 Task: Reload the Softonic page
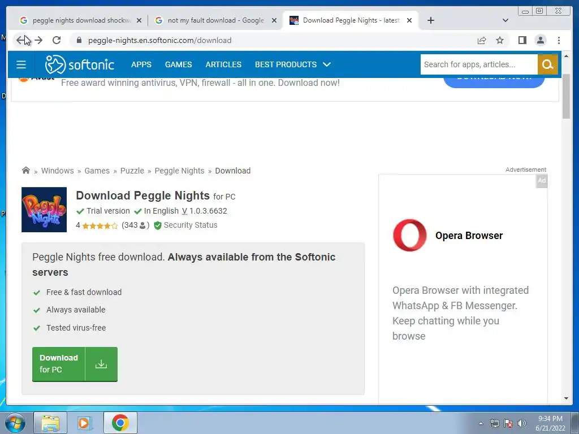coord(57,40)
